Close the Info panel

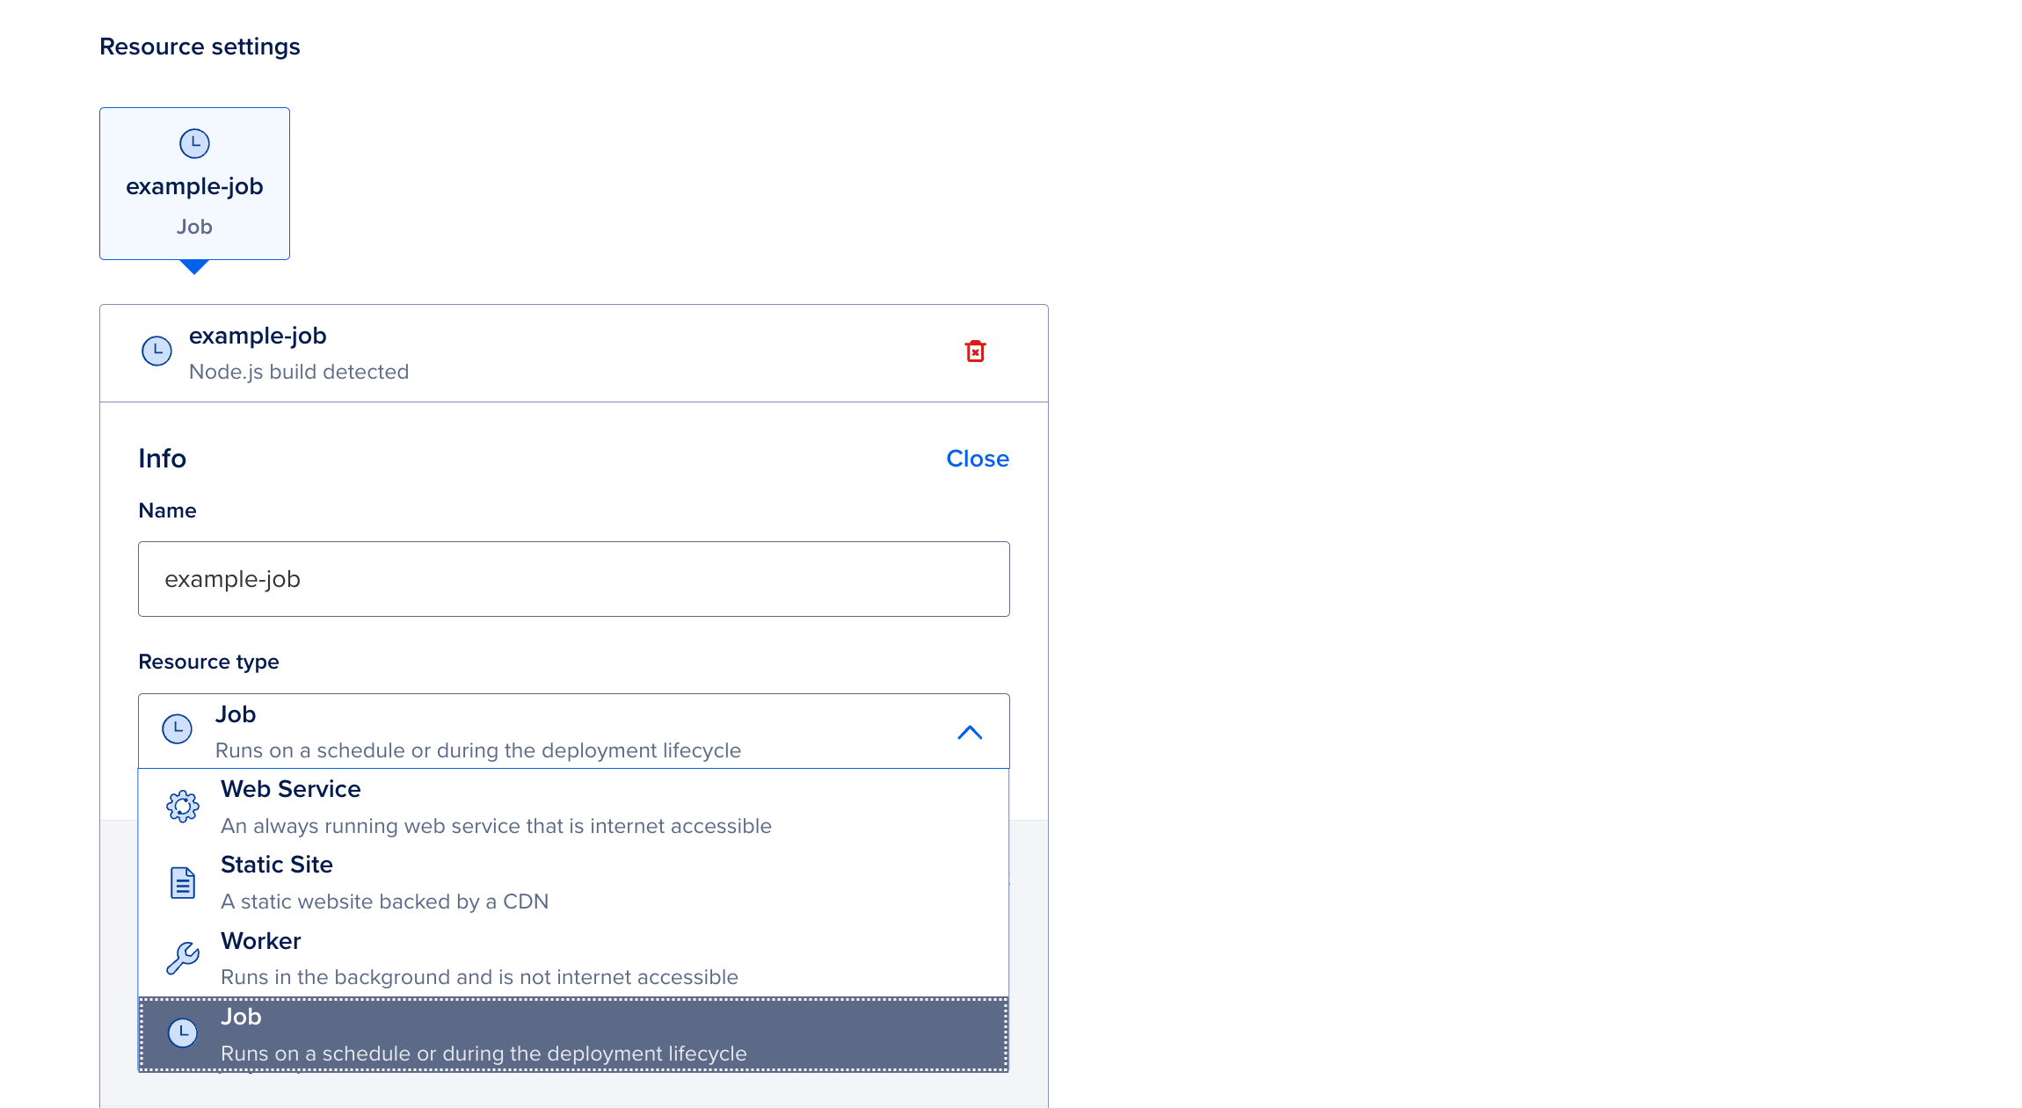tap(977, 458)
